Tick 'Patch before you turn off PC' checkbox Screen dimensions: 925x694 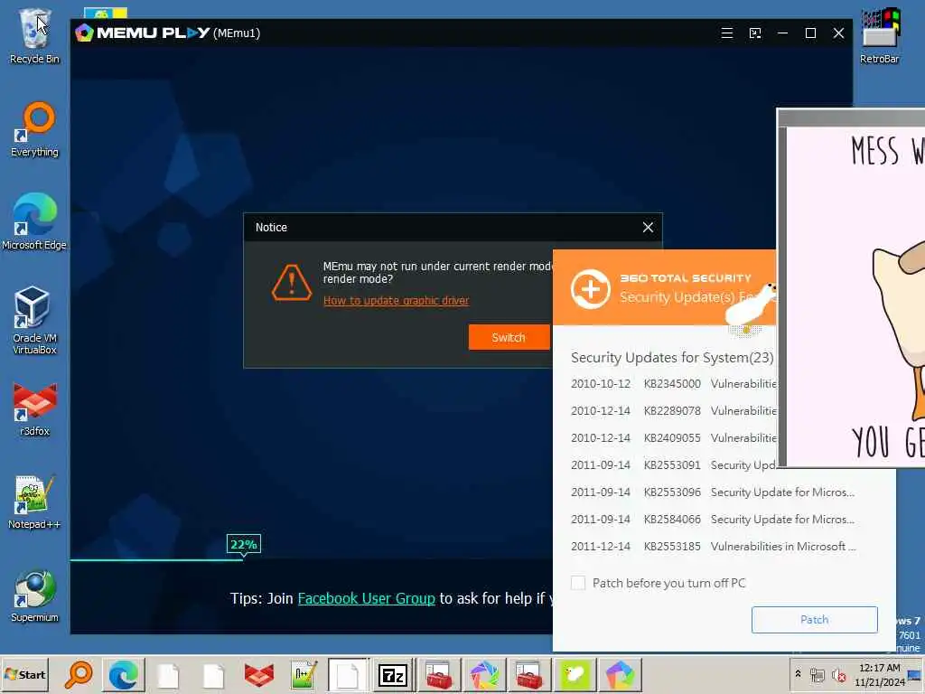pos(578,583)
